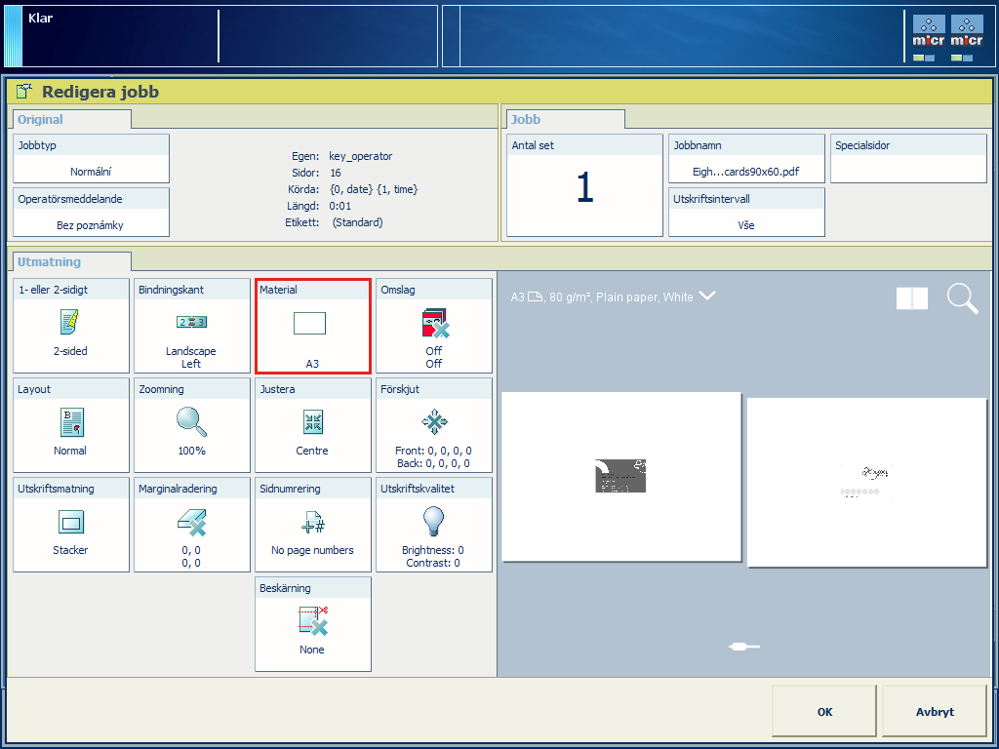Viewport: 999px width, 749px height.
Task: Open the Förskjut shift setting icon
Action: coord(433,422)
